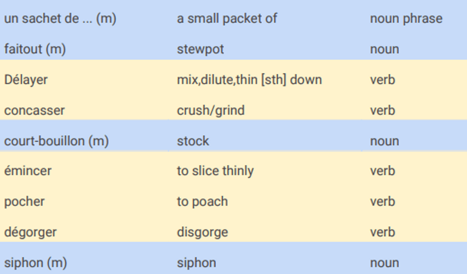This screenshot has width=467, height=274.
Task: Select the 'crush/grind' cell
Action: pos(265,110)
